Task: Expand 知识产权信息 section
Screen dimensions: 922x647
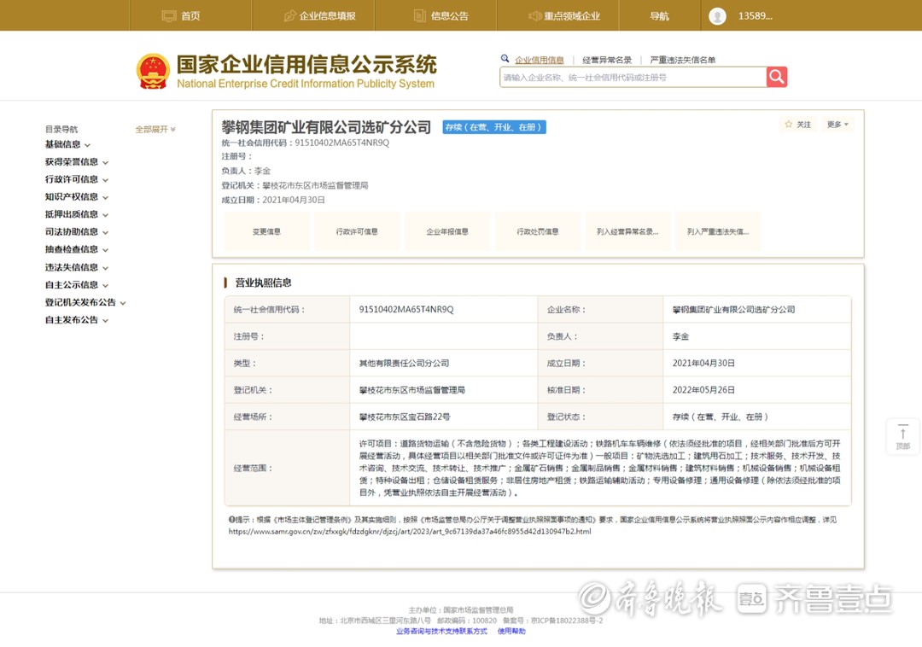Action: [77, 197]
